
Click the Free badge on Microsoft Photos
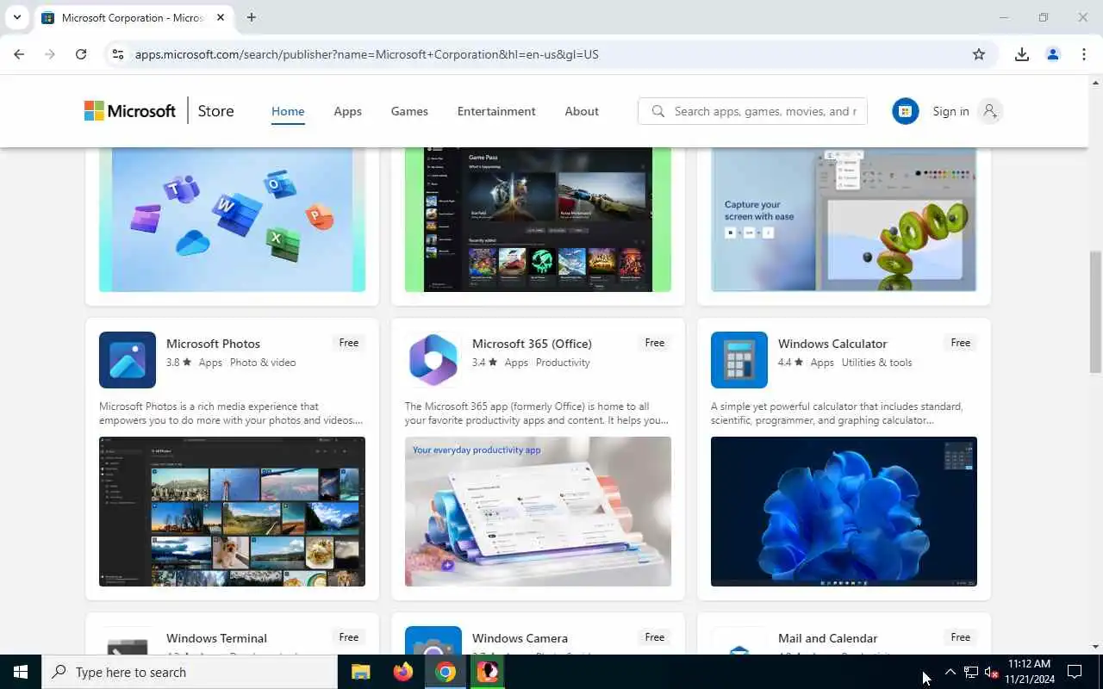click(349, 343)
